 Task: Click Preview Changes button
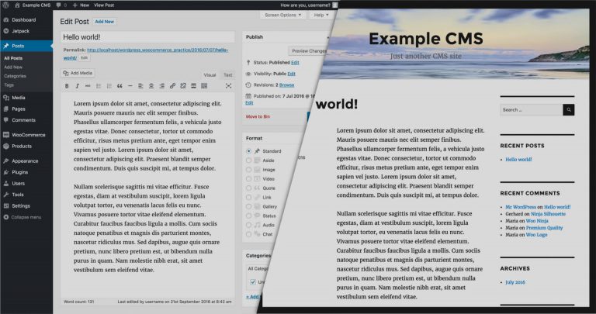click(x=308, y=51)
